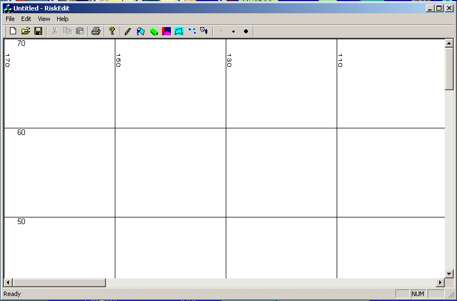
Task: Click the longitude label 110
Action: 340,60
